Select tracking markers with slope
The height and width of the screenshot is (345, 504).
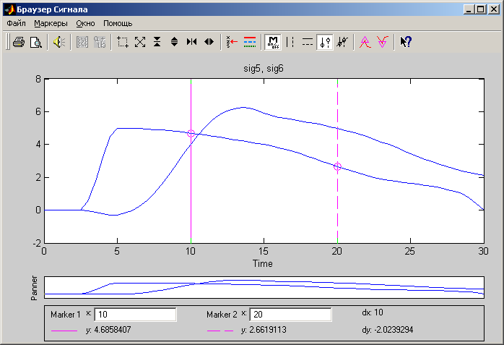342,42
